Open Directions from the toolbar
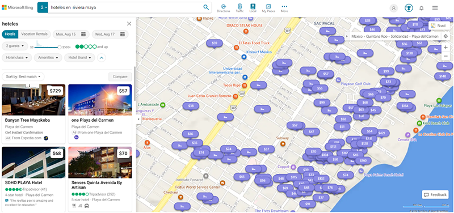Image resolution: width=454 pixels, height=213 pixels. pos(223,8)
